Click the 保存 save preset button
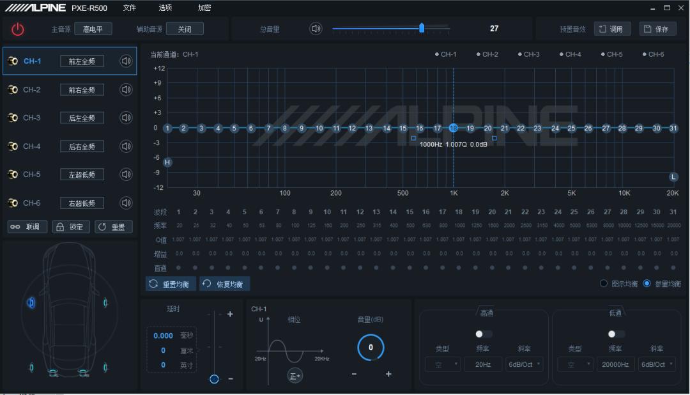Screen dimensions: 690x395 [656, 29]
